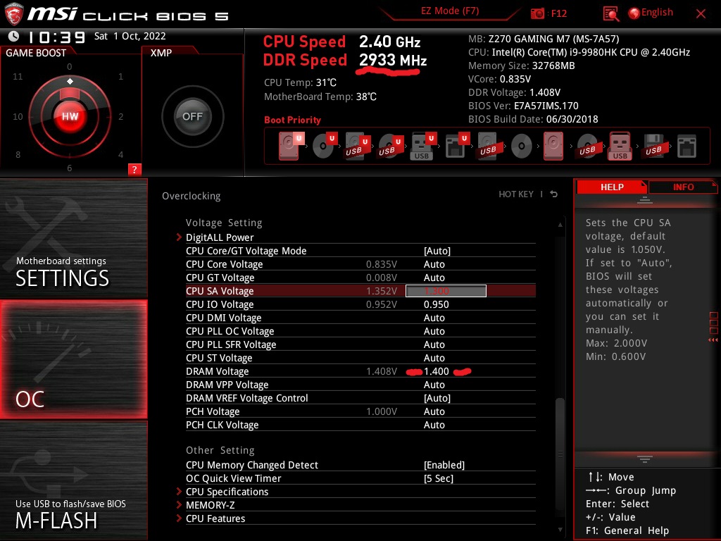Viewport: 721px width, 541px height.
Task: Select the CPU DMI Voltage row
Action: coord(360,318)
